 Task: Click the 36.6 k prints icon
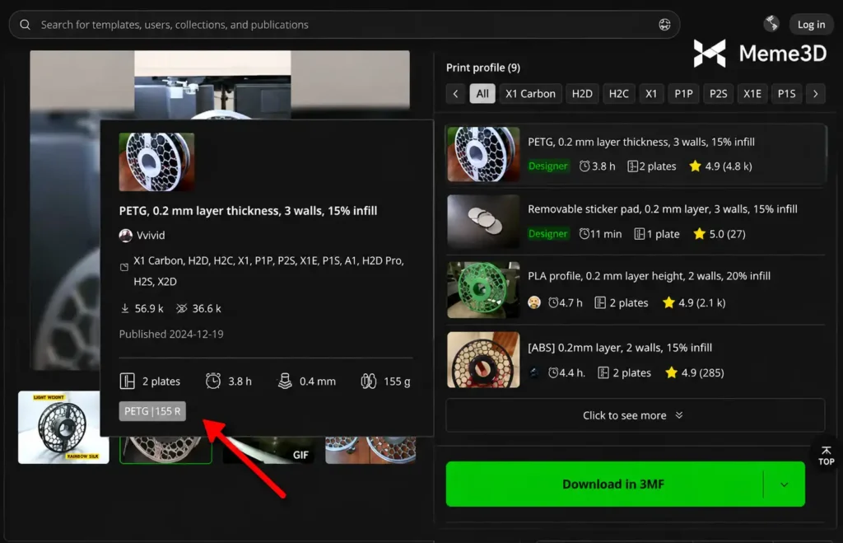tap(182, 308)
